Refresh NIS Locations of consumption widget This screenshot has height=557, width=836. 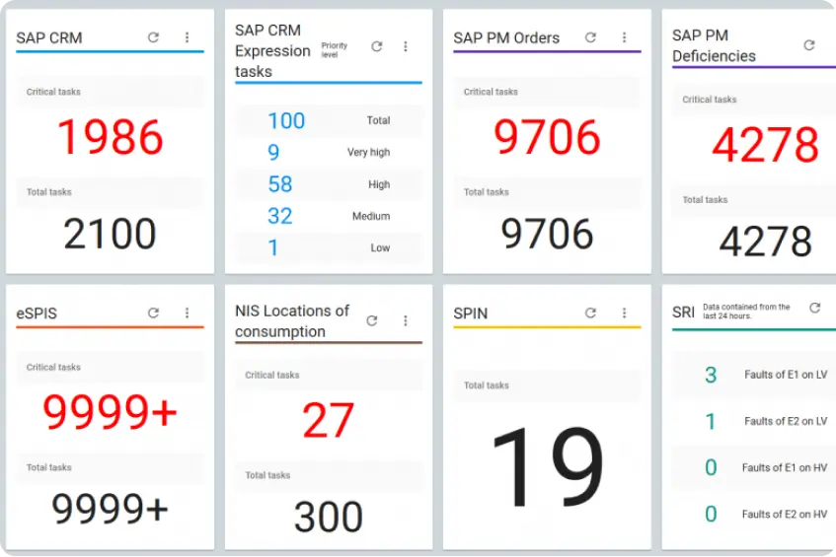tap(372, 320)
